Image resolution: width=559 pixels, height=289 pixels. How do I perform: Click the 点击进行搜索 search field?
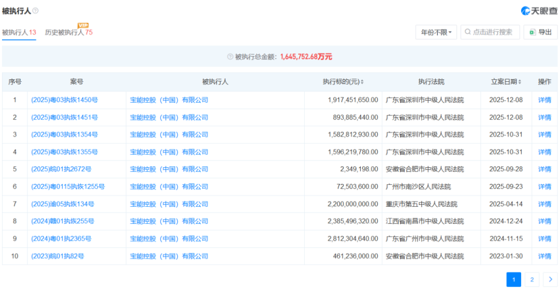coord(493,32)
